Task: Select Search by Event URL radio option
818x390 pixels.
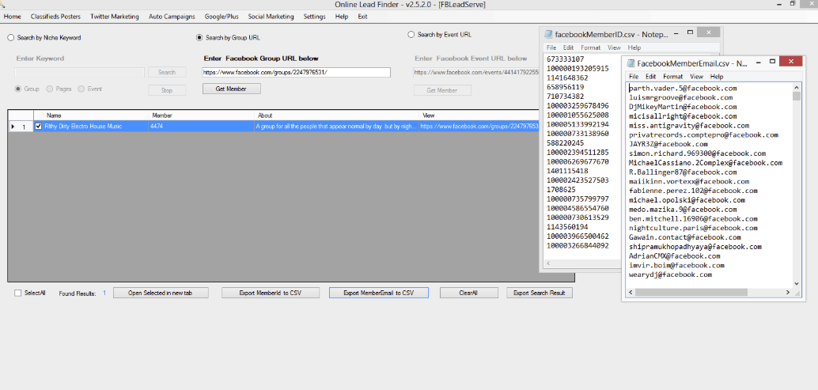Action: 411,35
